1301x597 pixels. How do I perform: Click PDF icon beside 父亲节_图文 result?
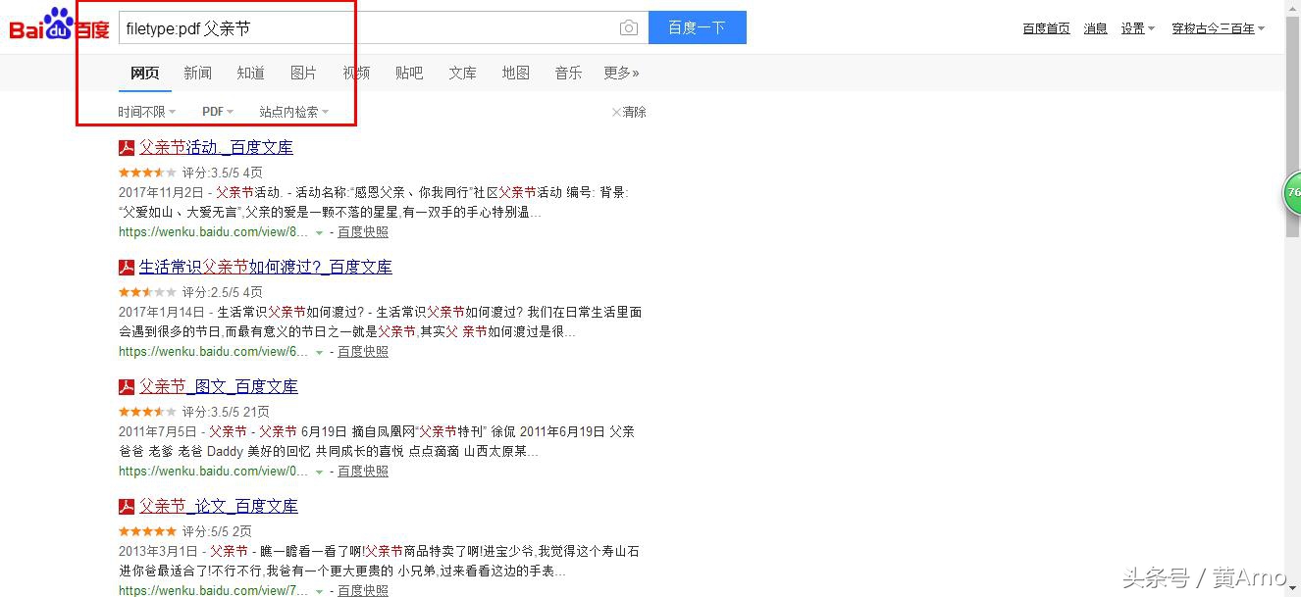pyautogui.click(x=127, y=387)
